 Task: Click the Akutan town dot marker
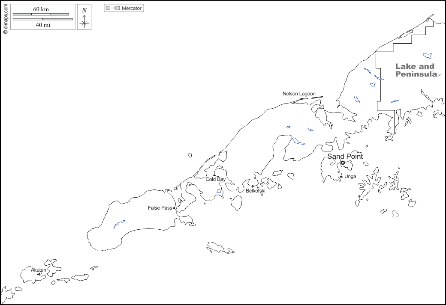(x=39, y=274)
